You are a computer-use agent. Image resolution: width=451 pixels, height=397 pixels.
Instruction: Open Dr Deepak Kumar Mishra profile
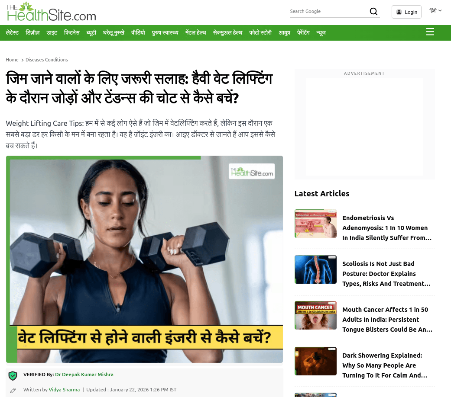(x=84, y=375)
